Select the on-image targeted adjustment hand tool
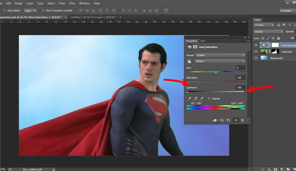This screenshot has width=296, height=171. click(189, 61)
